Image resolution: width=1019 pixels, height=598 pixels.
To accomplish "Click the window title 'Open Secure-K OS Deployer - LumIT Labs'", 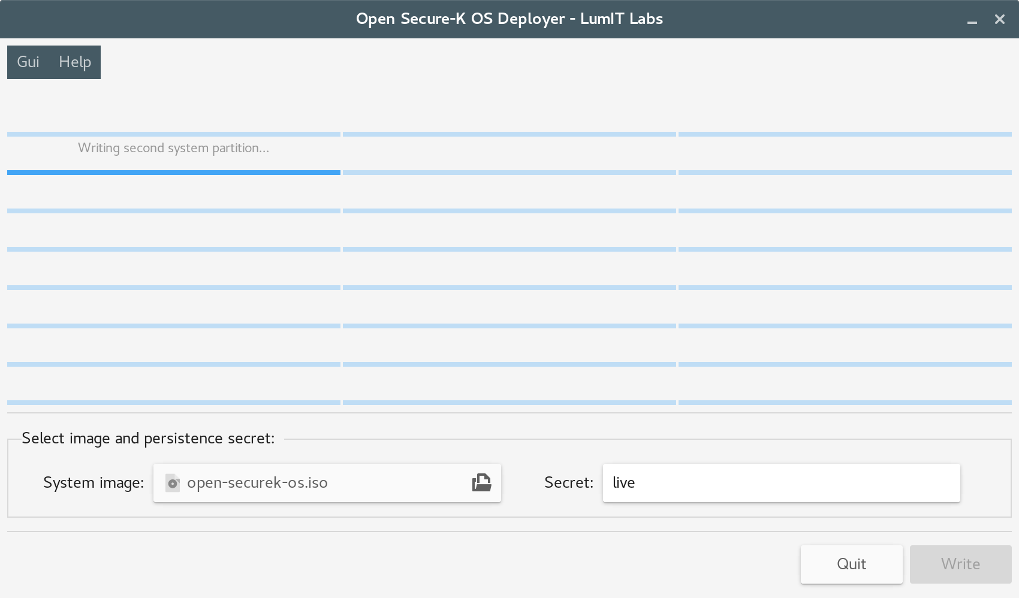I will click(x=509, y=19).
